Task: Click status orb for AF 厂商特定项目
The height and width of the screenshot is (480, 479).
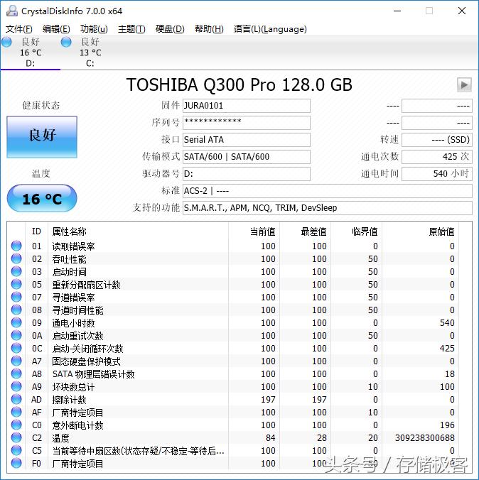Action: (x=16, y=412)
